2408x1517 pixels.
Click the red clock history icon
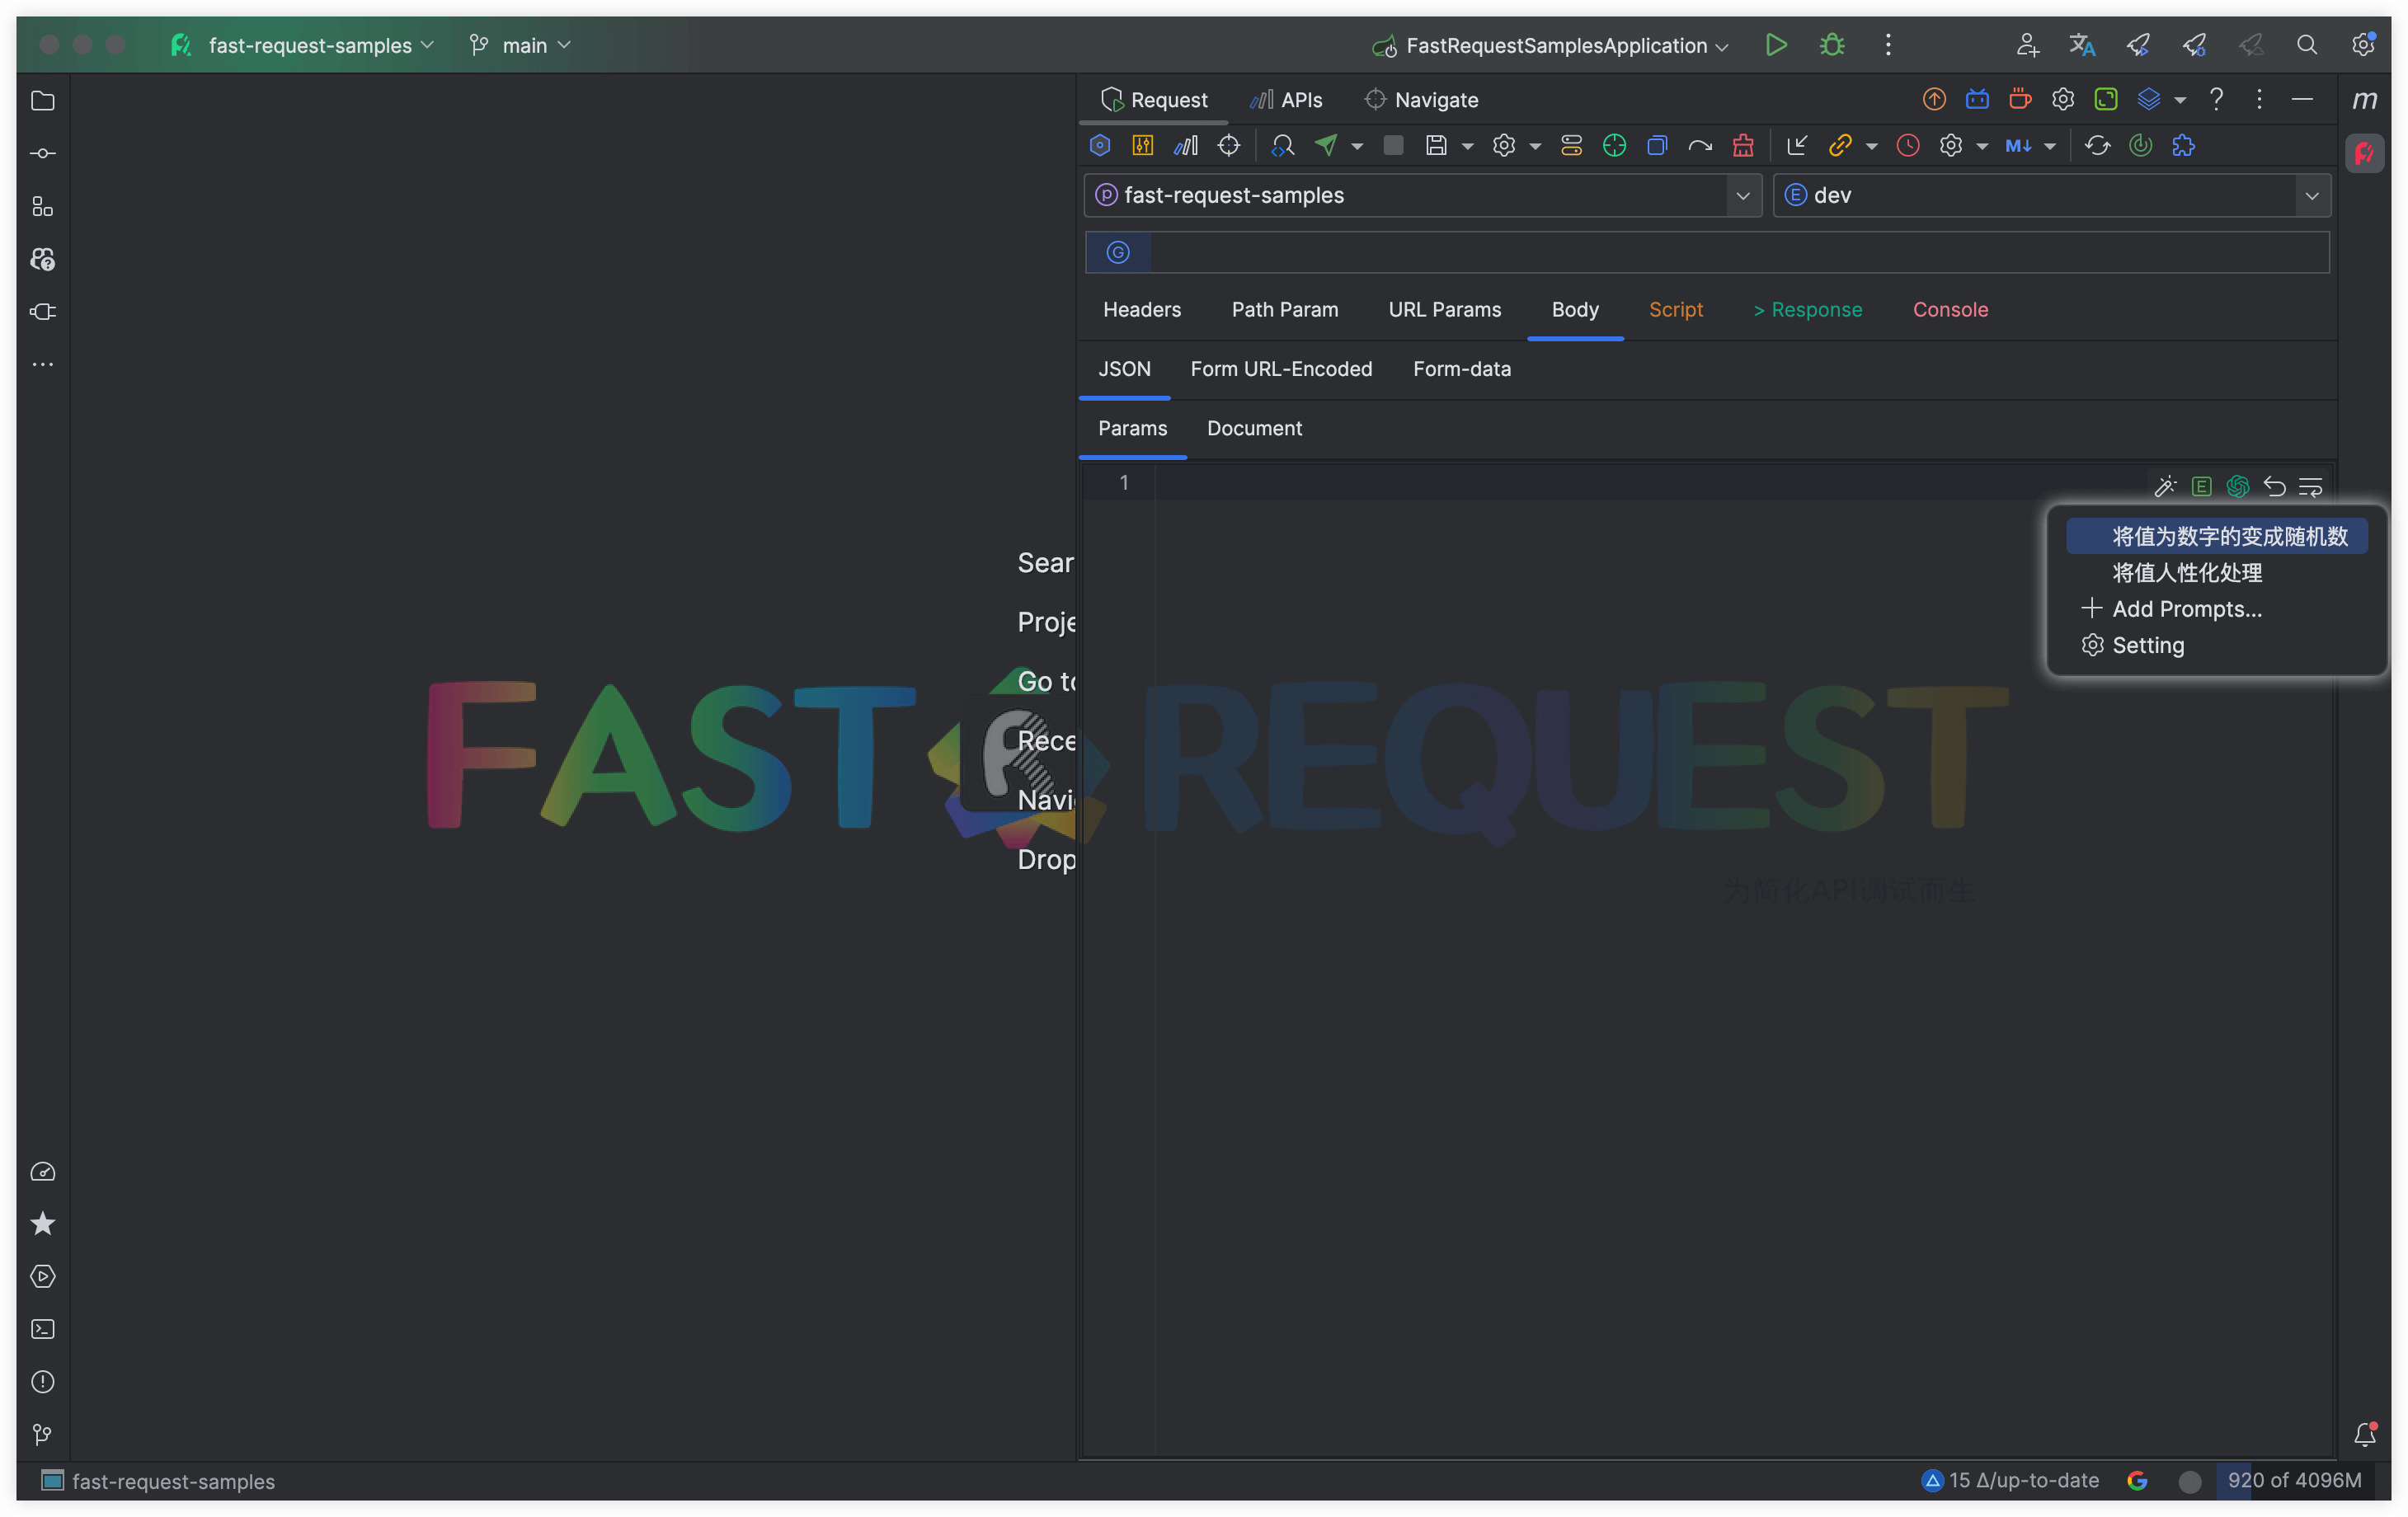point(1908,146)
